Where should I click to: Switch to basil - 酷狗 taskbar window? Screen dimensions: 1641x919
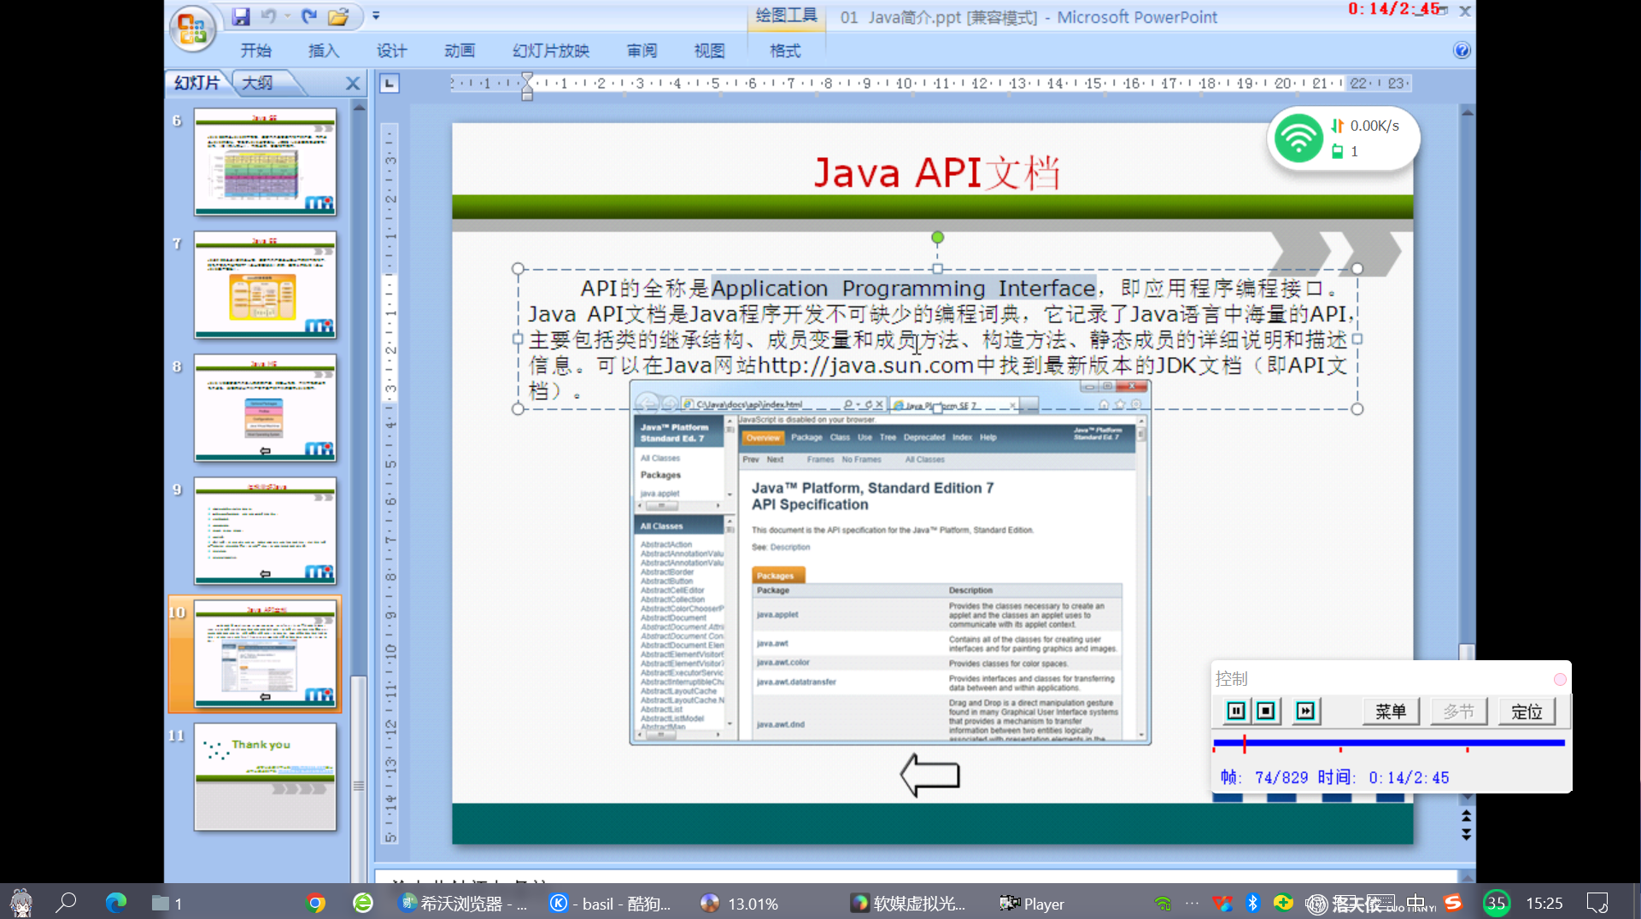[x=611, y=903]
